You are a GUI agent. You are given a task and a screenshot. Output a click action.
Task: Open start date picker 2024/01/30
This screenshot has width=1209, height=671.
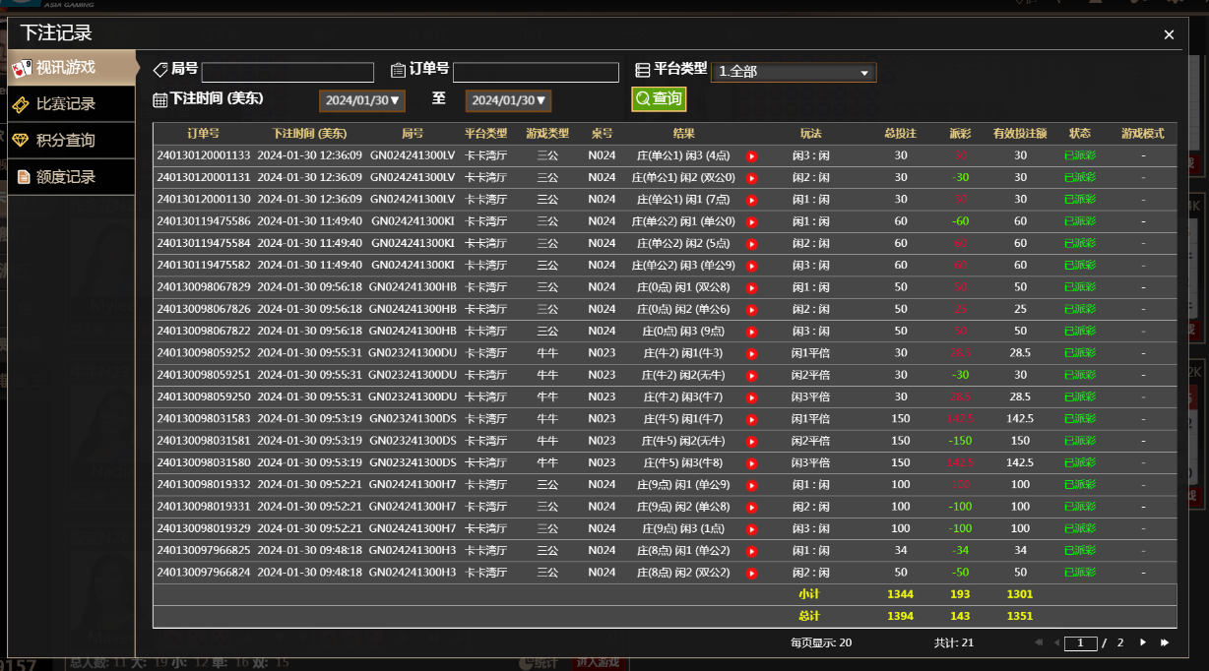pyautogui.click(x=362, y=100)
